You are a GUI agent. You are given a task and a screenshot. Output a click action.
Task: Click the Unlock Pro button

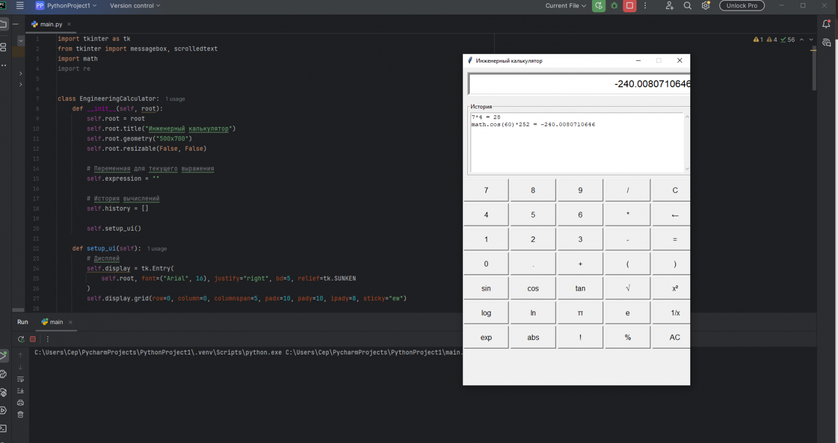741,6
